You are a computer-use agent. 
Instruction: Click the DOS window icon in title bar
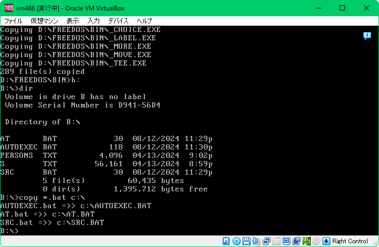pyautogui.click(x=9, y=8)
